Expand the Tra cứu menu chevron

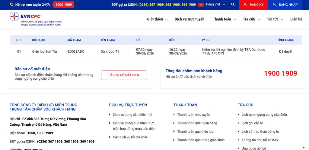[x=259, y=20]
